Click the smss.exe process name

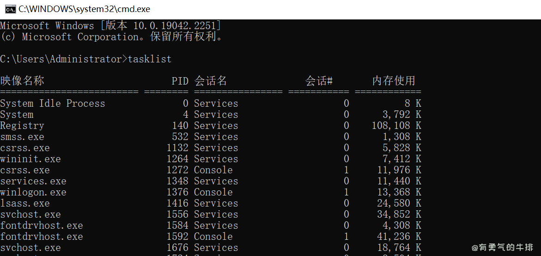point(22,137)
